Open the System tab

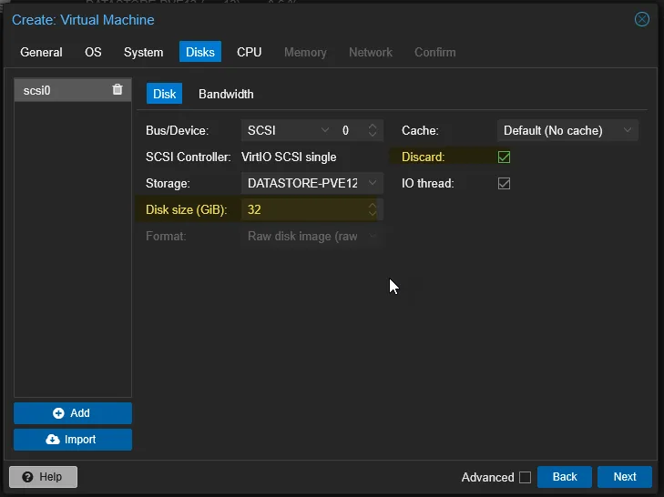143,52
